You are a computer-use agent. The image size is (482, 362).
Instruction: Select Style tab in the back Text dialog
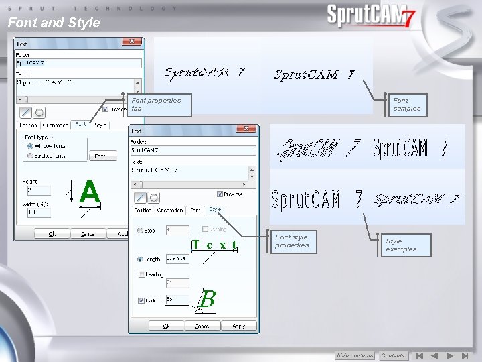(100, 125)
